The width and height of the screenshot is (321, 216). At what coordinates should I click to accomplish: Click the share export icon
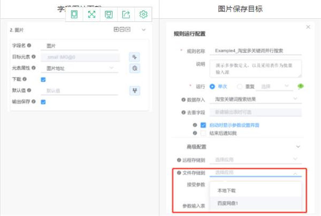pyautogui.click(x=126, y=14)
